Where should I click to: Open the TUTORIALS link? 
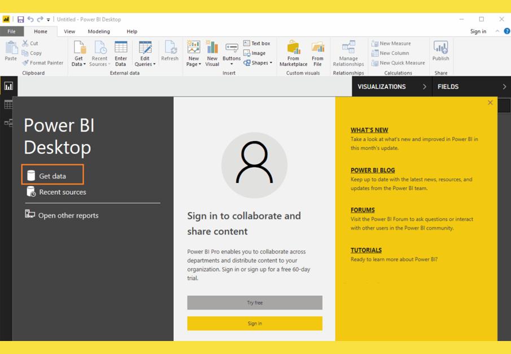366,250
